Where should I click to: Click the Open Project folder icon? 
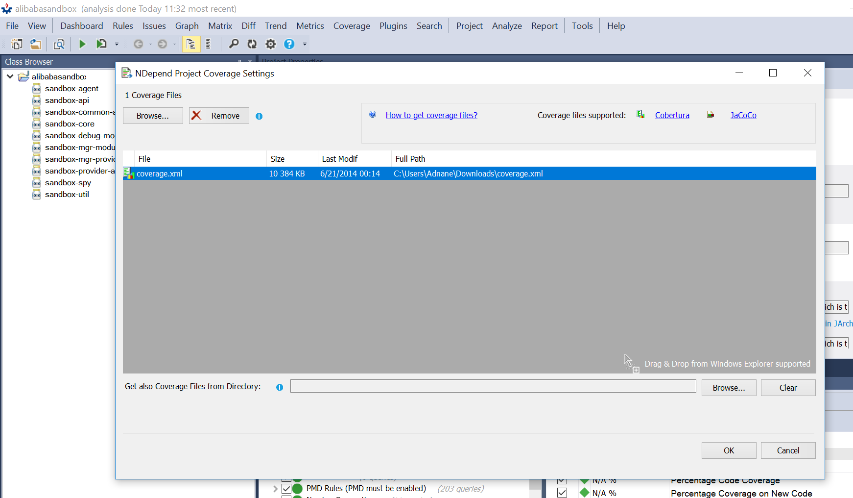pos(35,44)
